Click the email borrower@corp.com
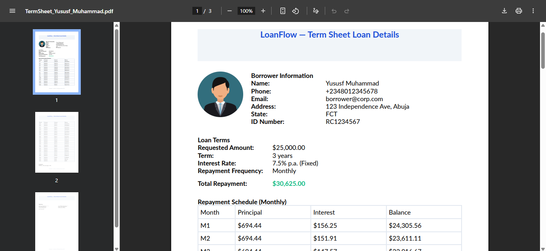Image resolution: width=546 pixels, height=251 pixels. 354,99
